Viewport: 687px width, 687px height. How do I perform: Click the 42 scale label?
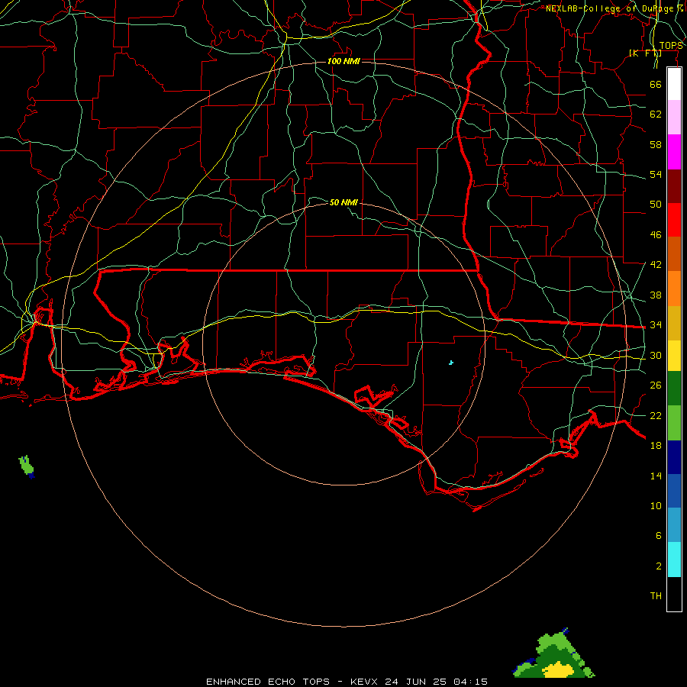click(x=656, y=265)
